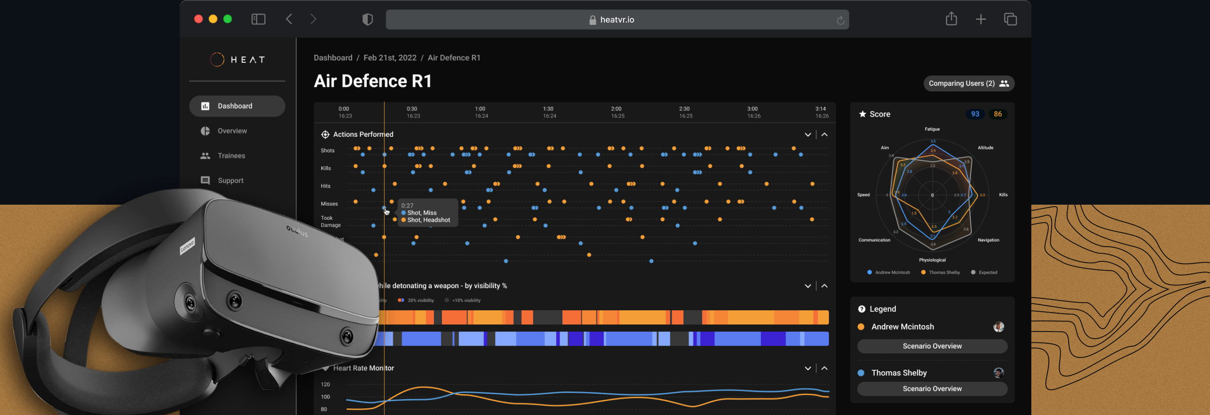Click the privacy shield icon in toolbar
The image size is (1210, 415).
click(367, 19)
